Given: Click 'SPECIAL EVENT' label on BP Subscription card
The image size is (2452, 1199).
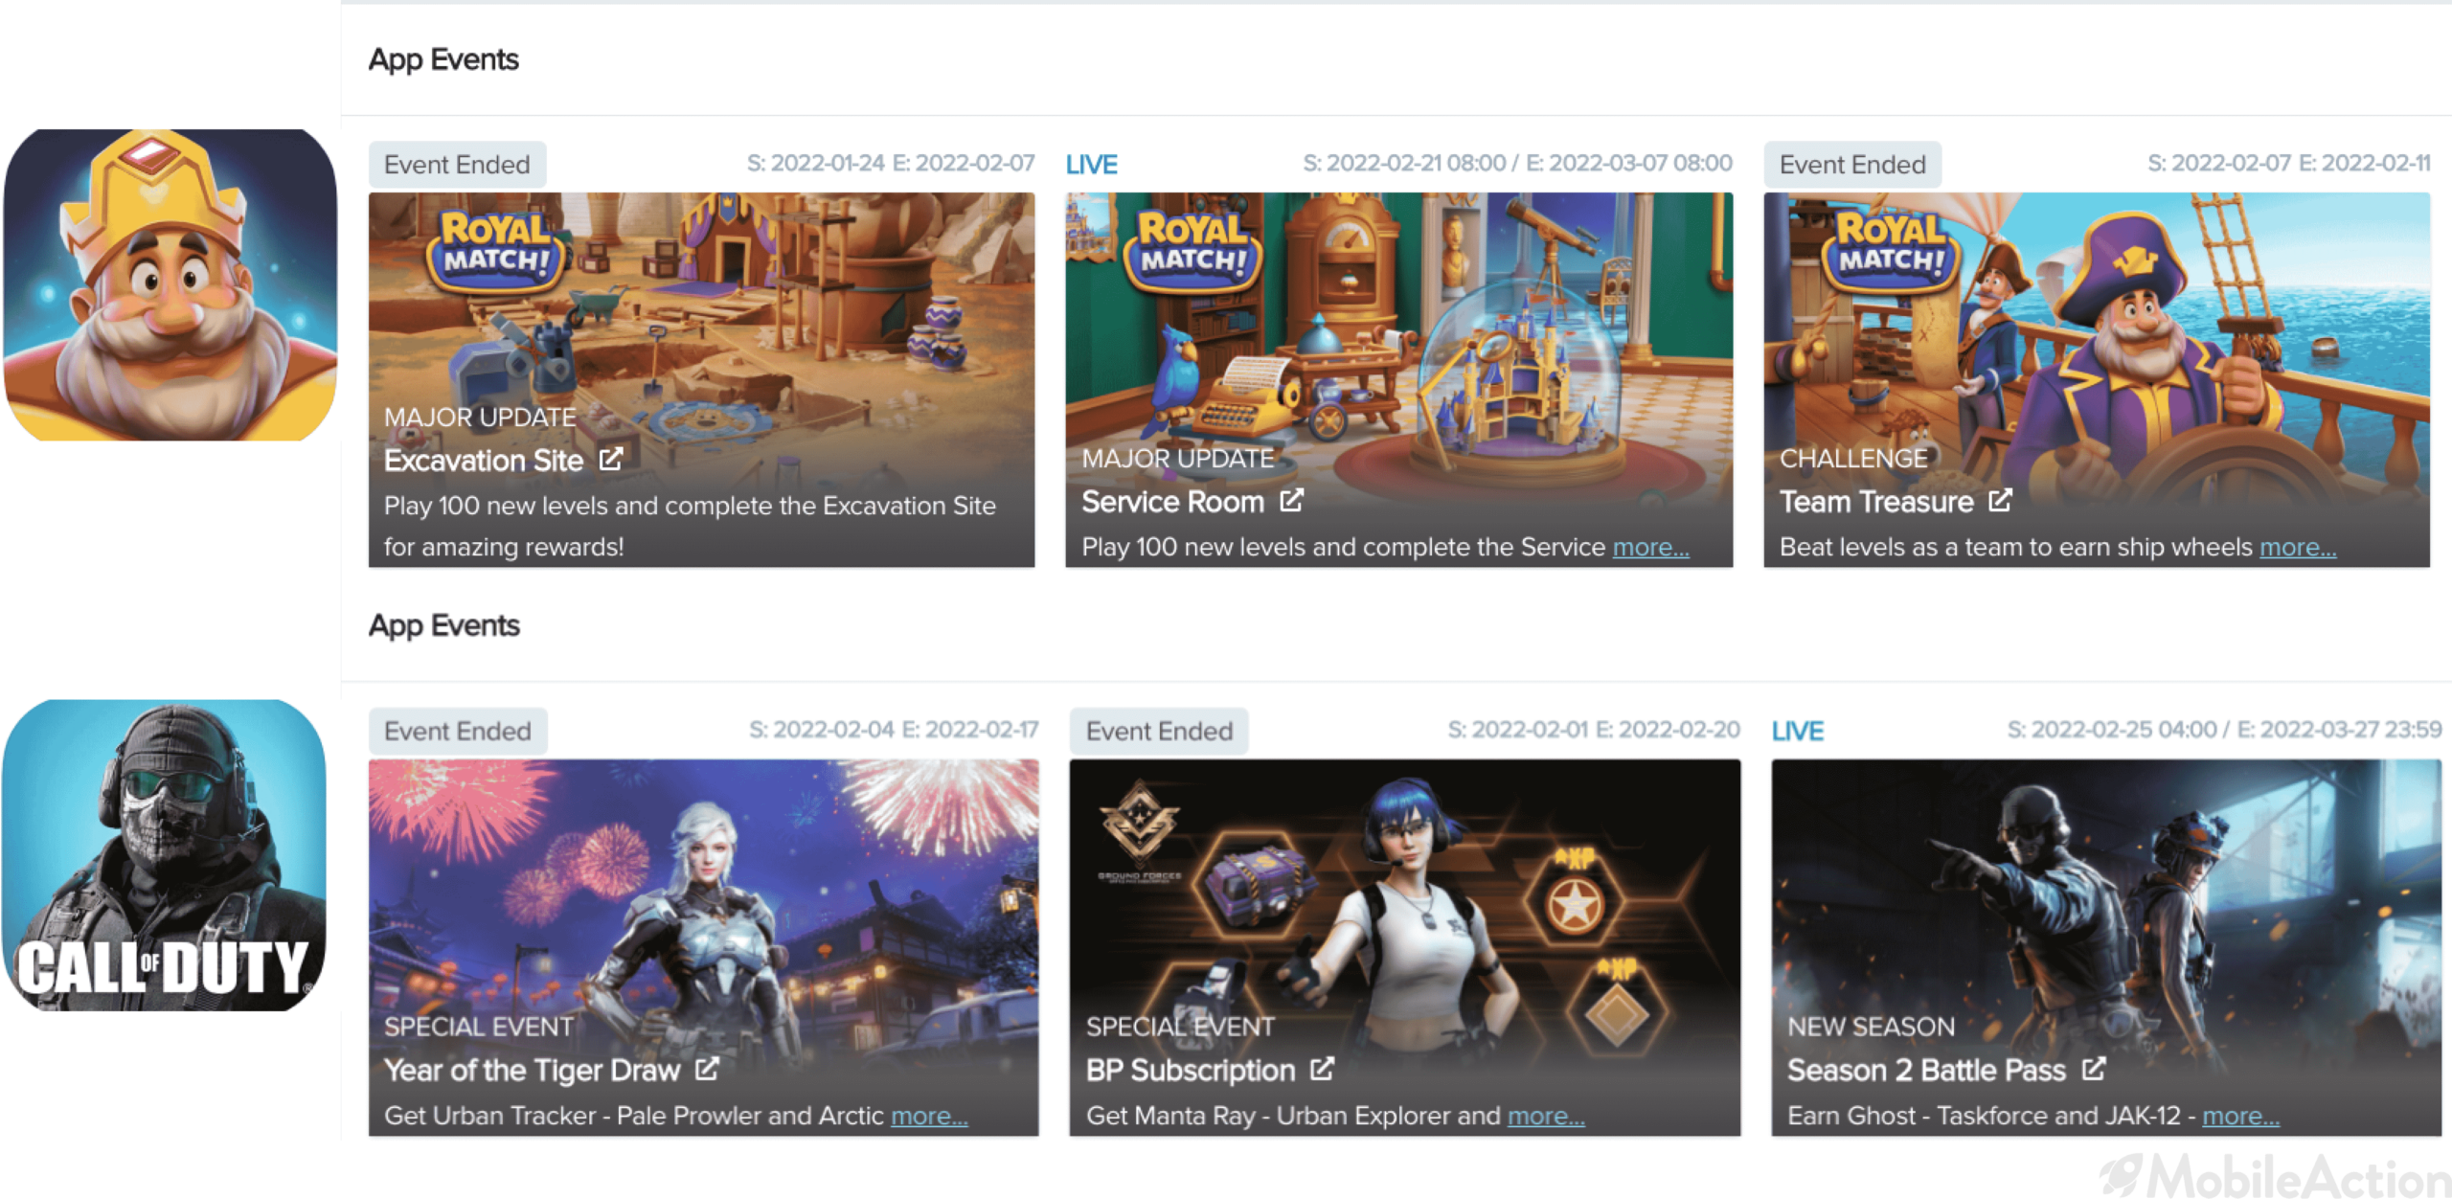Looking at the screenshot, I should [1180, 1027].
